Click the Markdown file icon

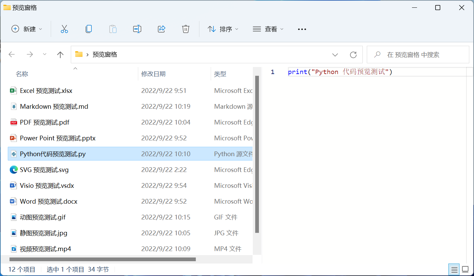[13, 106]
